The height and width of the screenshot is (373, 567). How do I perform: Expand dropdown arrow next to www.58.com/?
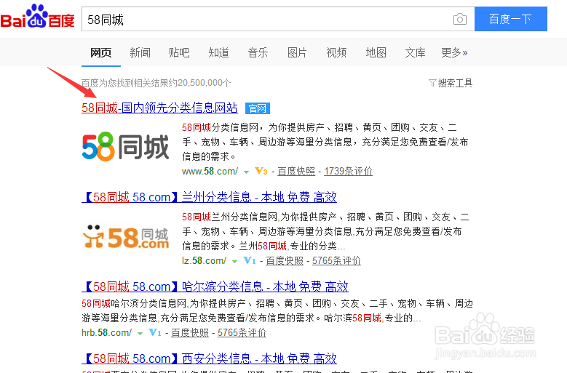click(246, 172)
